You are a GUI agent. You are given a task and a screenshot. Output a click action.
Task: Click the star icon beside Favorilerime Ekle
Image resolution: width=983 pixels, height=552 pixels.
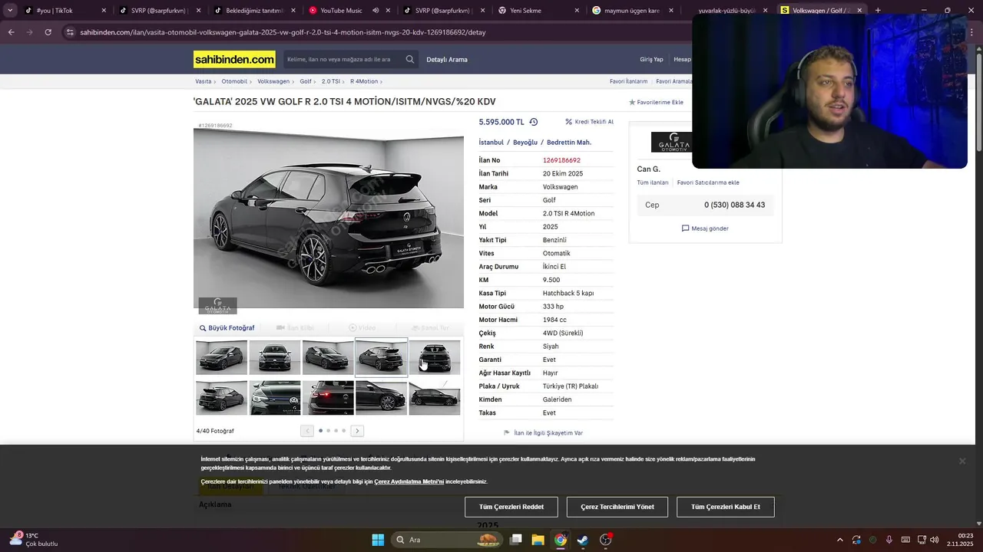click(632, 102)
